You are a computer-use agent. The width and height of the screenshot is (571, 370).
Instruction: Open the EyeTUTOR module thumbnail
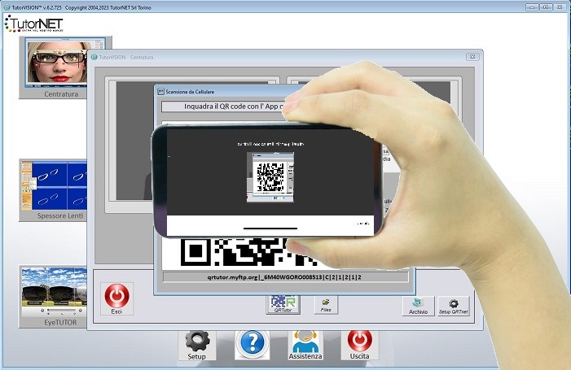click(x=53, y=297)
